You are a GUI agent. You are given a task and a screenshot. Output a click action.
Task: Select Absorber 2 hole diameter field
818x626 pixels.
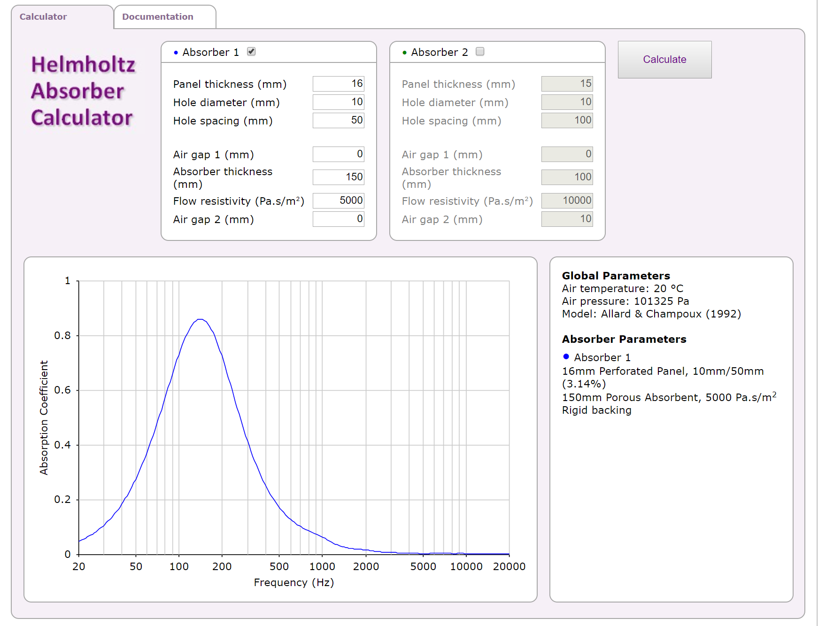tap(567, 102)
